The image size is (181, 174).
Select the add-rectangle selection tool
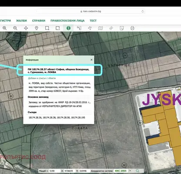(x=47, y=28)
